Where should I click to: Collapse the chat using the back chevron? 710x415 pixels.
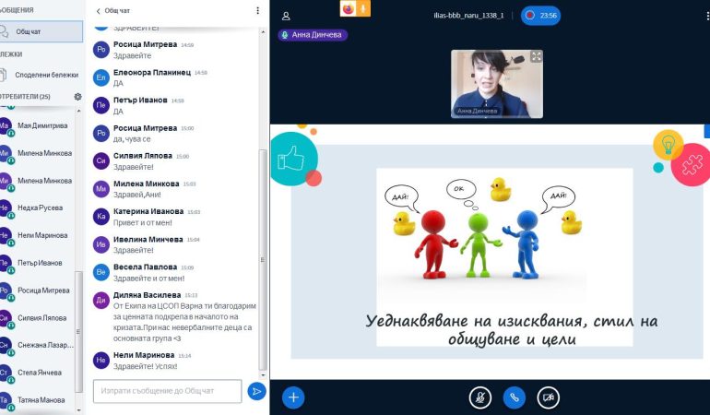coord(99,11)
